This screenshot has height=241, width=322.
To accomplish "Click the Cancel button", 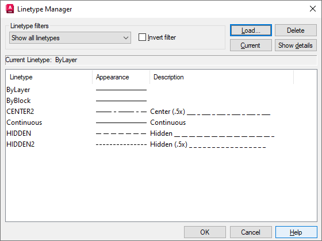I will [251, 232].
